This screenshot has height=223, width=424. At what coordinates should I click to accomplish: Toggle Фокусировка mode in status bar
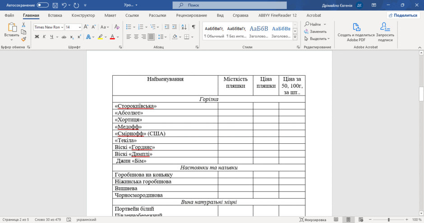[313, 220]
